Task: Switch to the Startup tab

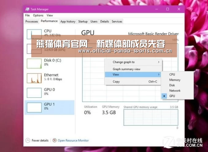Action: (83, 21)
